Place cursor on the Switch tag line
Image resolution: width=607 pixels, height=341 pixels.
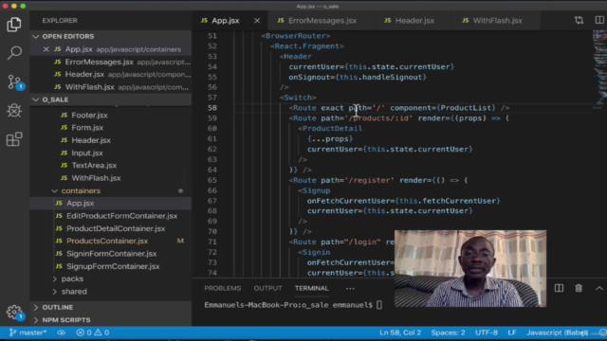tap(298, 98)
